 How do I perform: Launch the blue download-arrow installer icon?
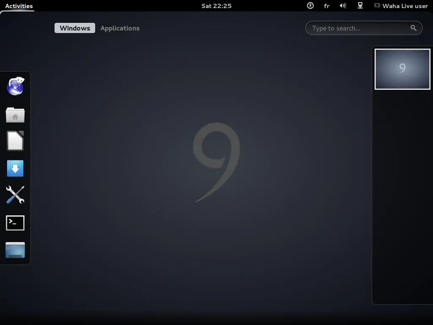tap(15, 168)
